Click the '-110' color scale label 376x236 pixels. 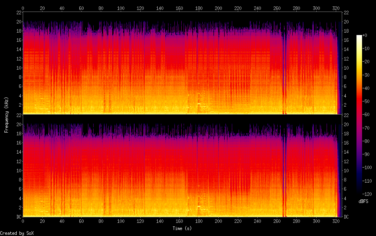367,181
